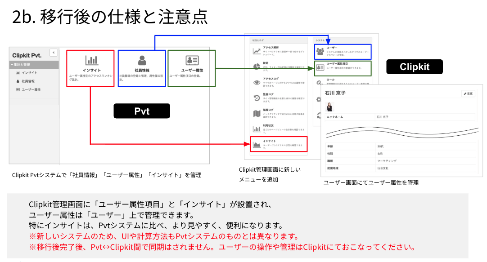This screenshot has width=487, height=262.
Task: Open the ユーザー entry under システム
Action: tap(343, 51)
